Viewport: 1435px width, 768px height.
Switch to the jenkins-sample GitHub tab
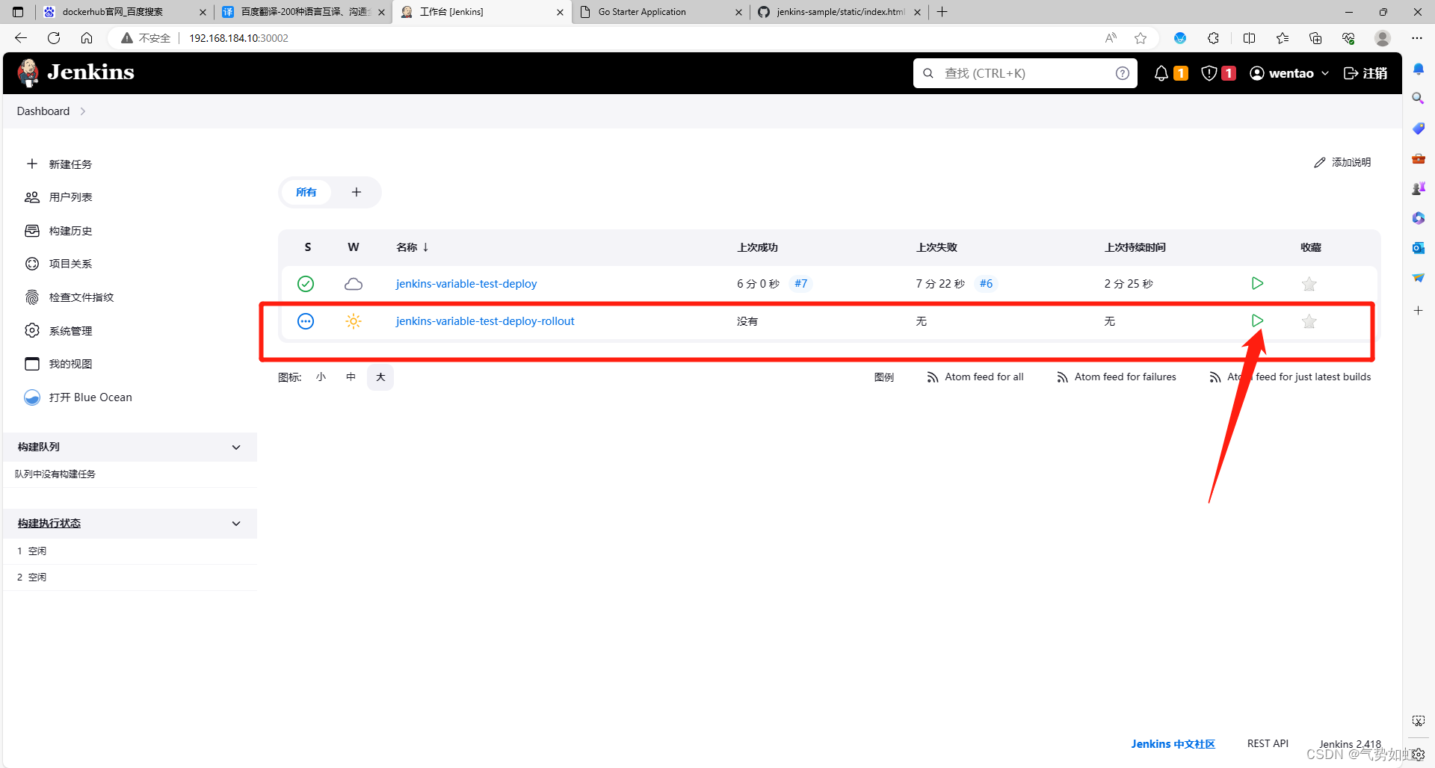click(x=839, y=12)
